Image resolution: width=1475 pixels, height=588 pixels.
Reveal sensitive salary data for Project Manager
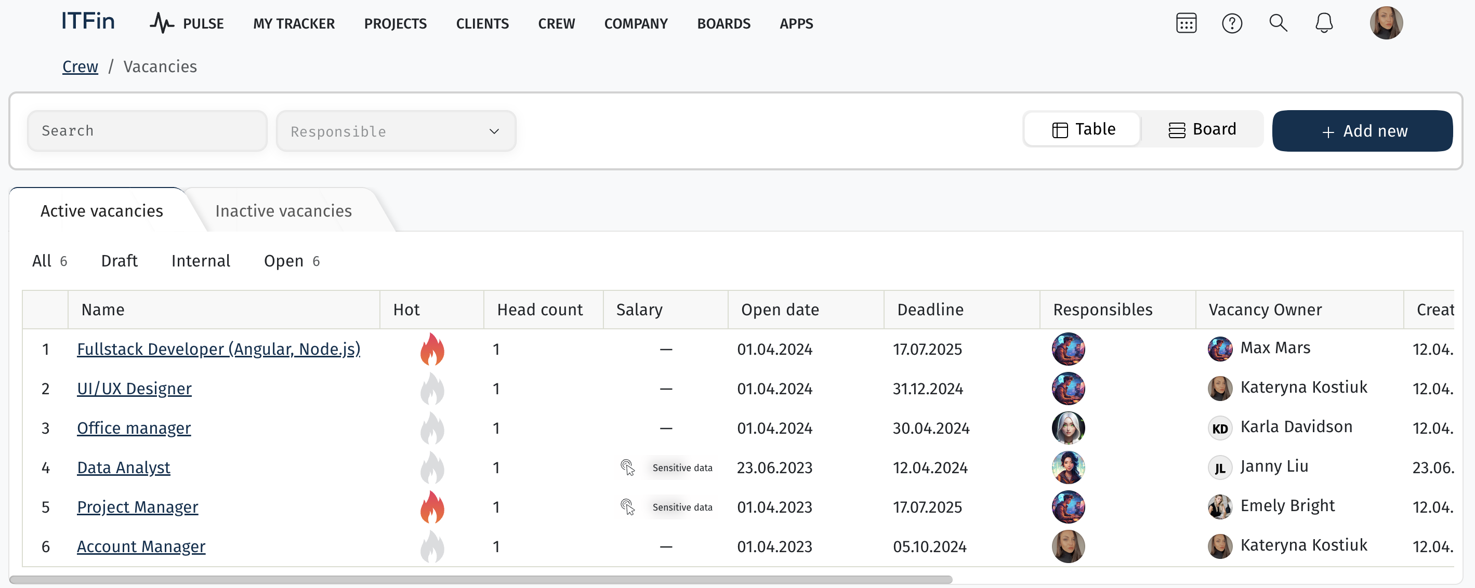[666, 507]
